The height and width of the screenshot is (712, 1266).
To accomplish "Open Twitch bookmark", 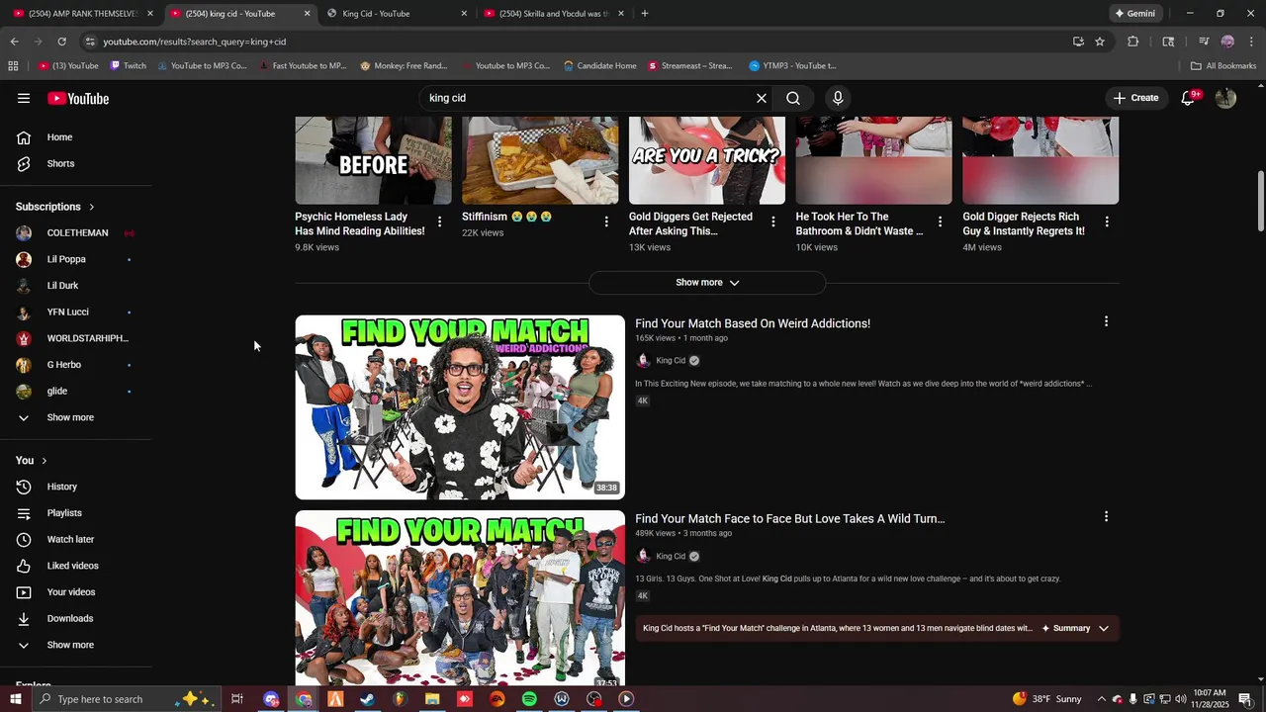I will [x=128, y=66].
